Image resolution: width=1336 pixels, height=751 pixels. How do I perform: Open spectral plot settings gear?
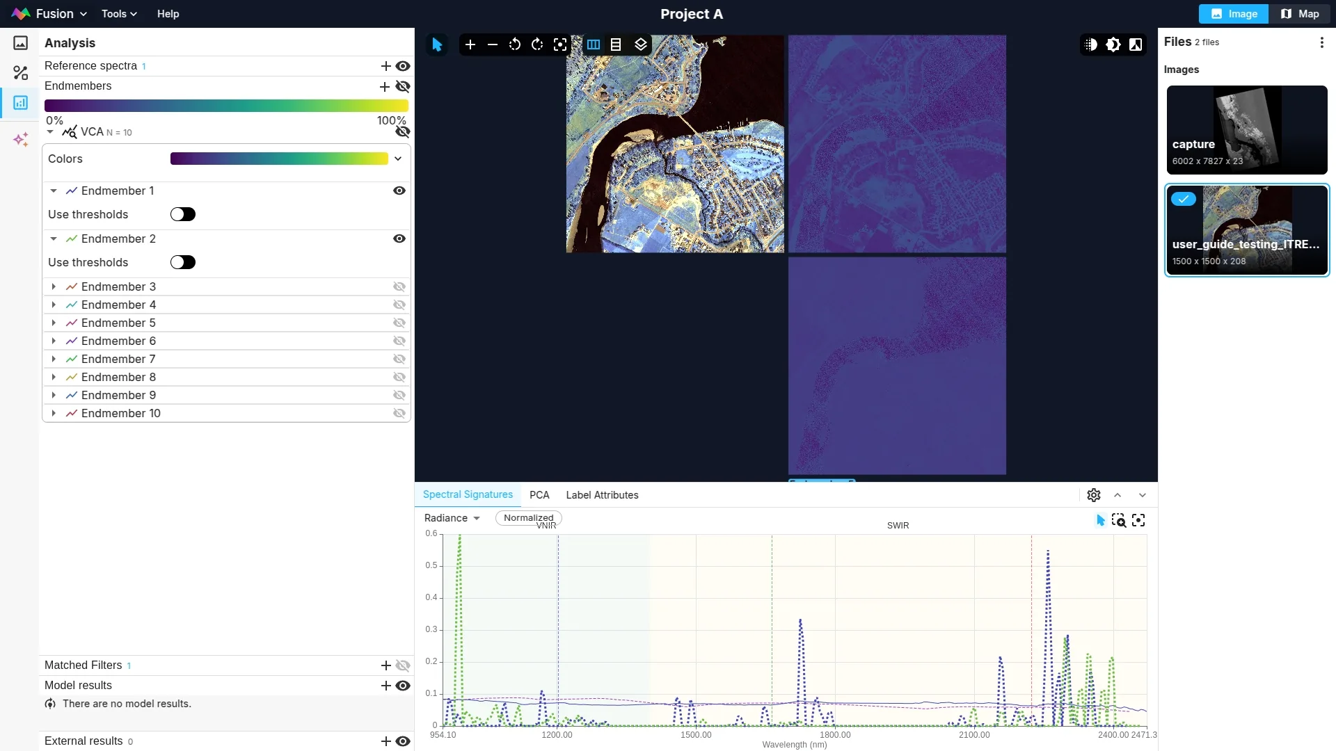(x=1094, y=495)
